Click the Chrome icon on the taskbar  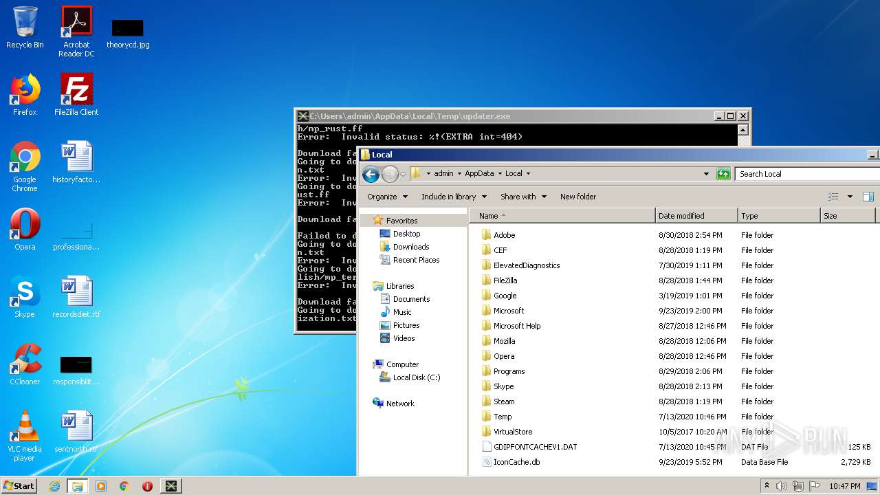[x=124, y=486]
